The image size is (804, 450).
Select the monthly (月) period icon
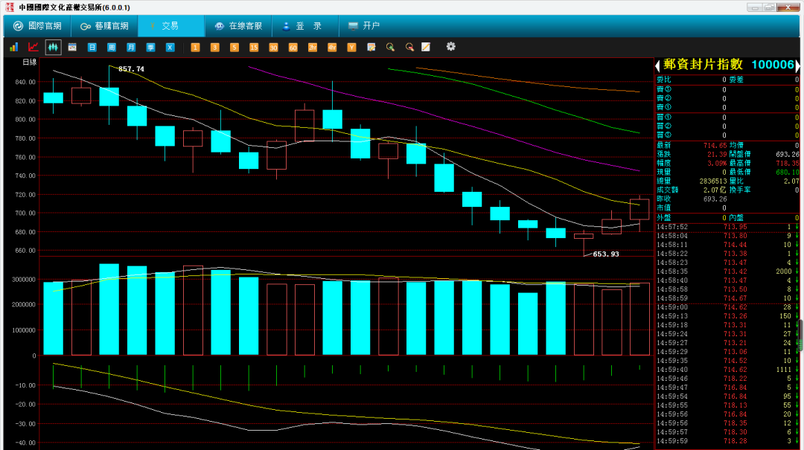(x=131, y=47)
